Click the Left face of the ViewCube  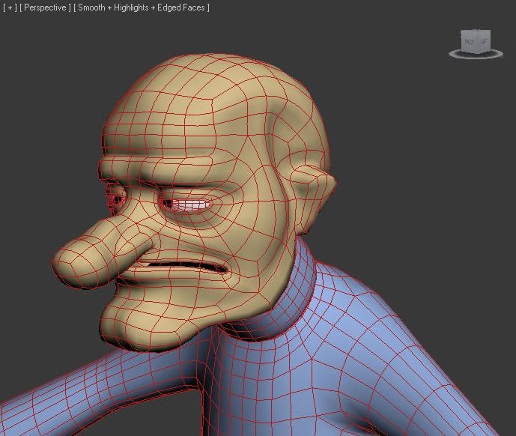484,41
